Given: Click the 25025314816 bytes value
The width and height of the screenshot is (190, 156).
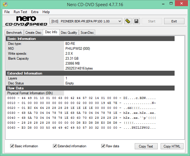Looking at the screenshot, I should (79, 68).
